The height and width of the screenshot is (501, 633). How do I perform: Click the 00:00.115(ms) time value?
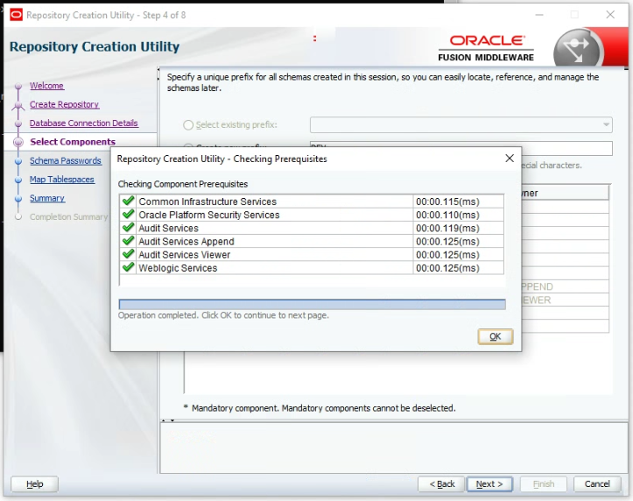tap(447, 201)
